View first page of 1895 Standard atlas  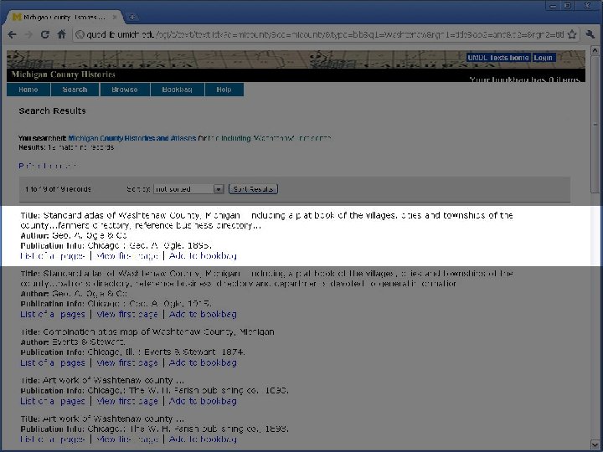pyautogui.click(x=127, y=256)
